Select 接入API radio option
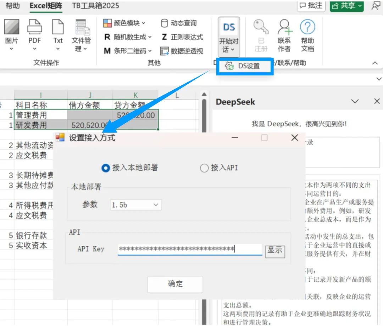 click(204, 168)
